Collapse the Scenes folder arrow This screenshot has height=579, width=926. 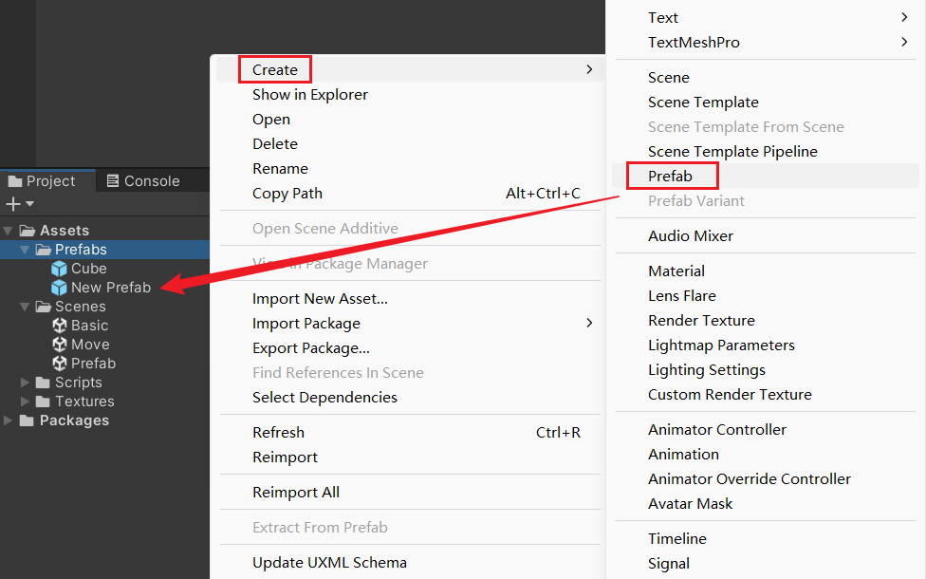click(x=25, y=307)
